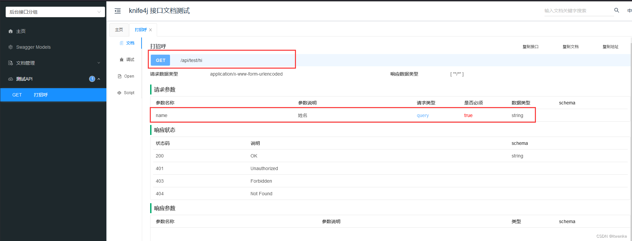Open the Script side tab
Screen dimensions: 632x241
pos(126,93)
